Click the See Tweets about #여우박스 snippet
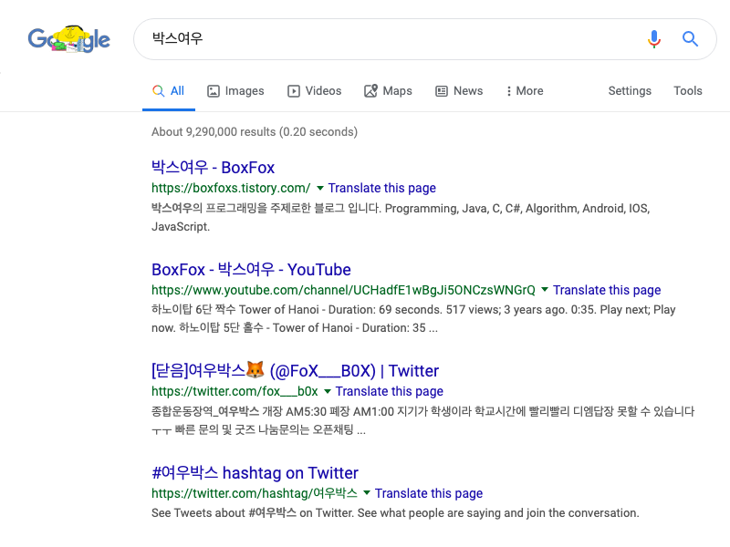Screen dimensions: 730x547 coord(395,512)
